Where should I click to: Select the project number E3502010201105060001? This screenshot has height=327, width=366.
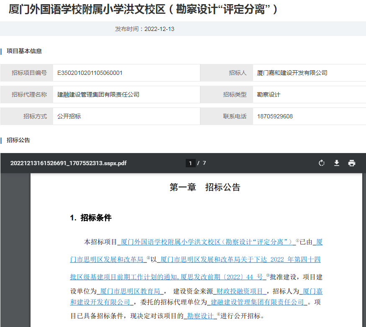point(90,73)
